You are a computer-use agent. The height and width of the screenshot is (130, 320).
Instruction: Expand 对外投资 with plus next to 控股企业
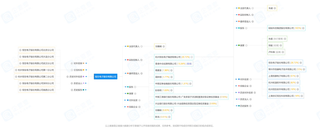click(x=139, y=100)
